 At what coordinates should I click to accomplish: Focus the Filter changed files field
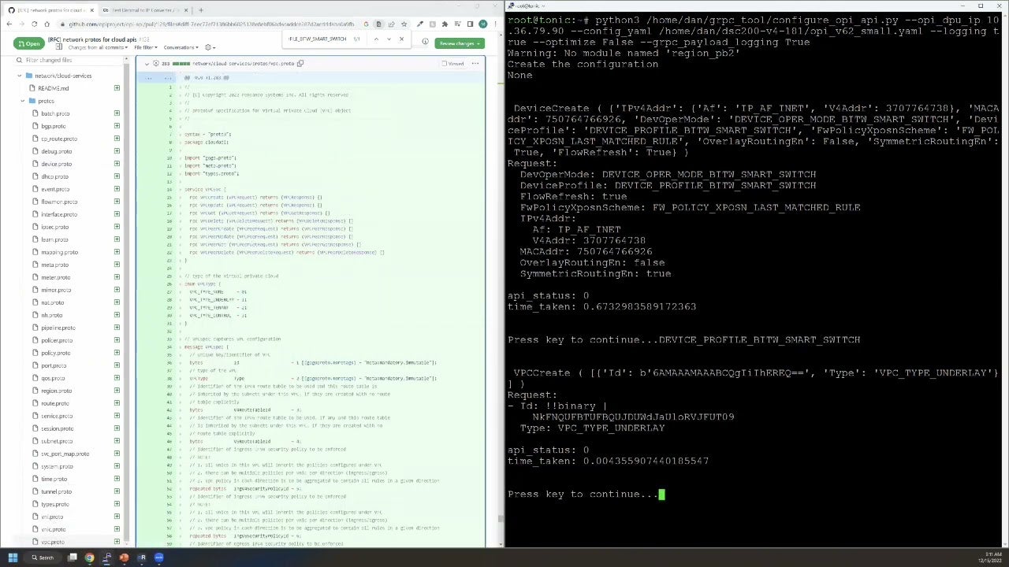point(71,60)
